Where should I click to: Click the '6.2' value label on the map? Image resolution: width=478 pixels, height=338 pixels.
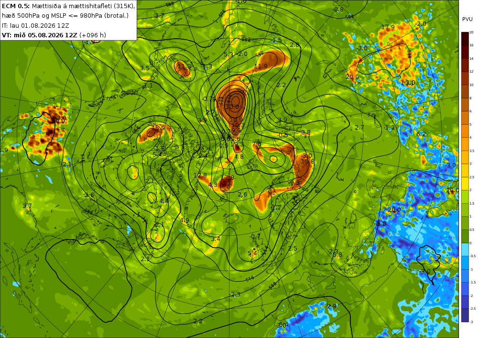tap(421, 134)
